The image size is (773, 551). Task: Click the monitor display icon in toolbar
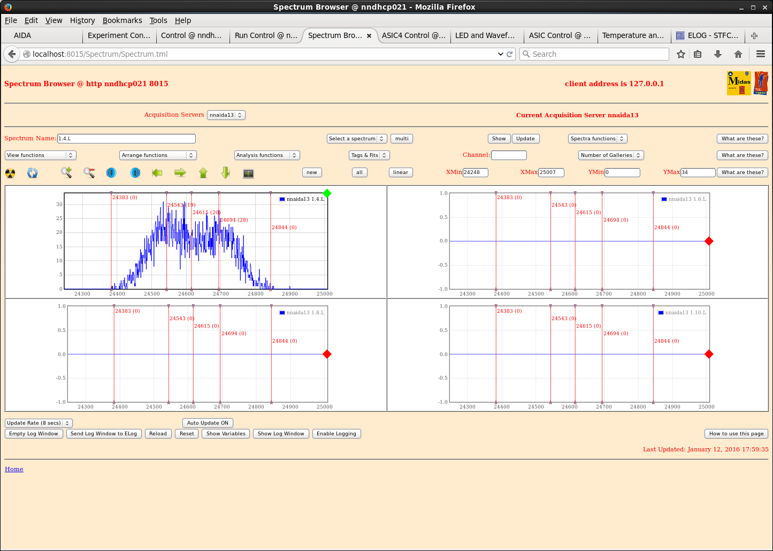click(x=248, y=173)
